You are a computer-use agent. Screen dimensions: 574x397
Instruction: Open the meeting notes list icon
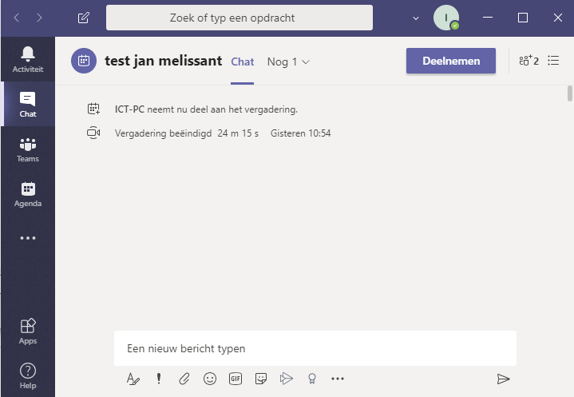coord(553,61)
